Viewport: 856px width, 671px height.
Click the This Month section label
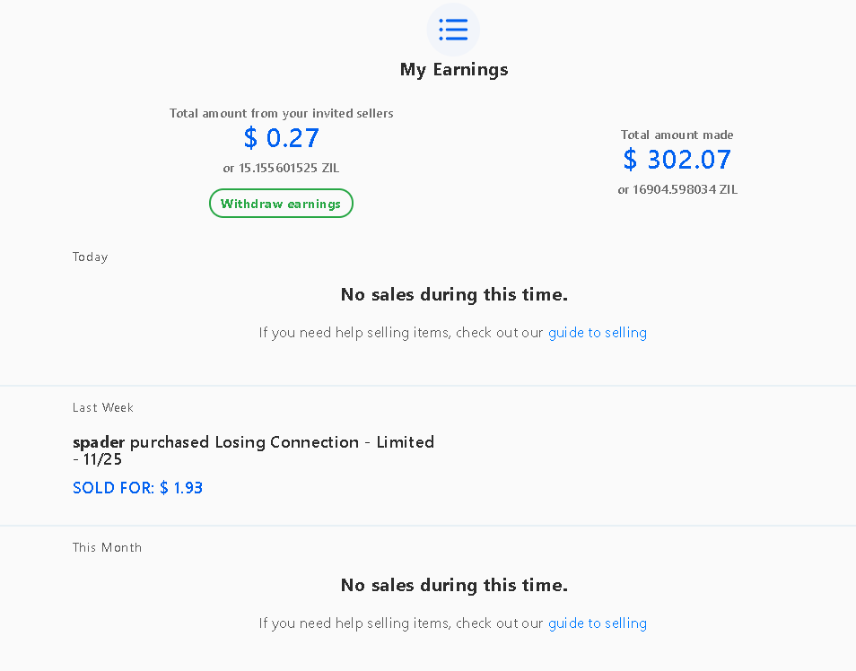(x=107, y=547)
